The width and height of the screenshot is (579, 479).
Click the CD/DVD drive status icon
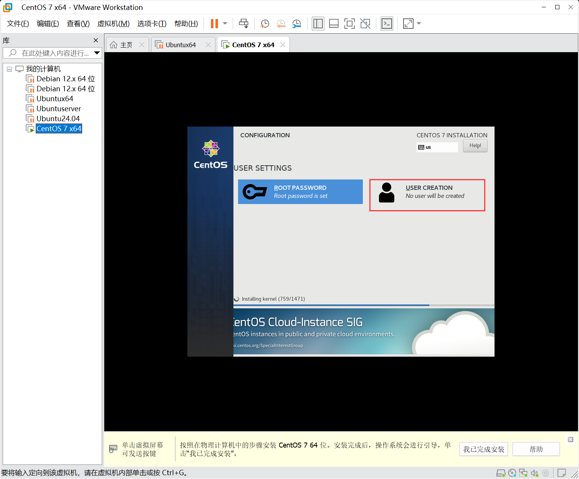point(512,473)
